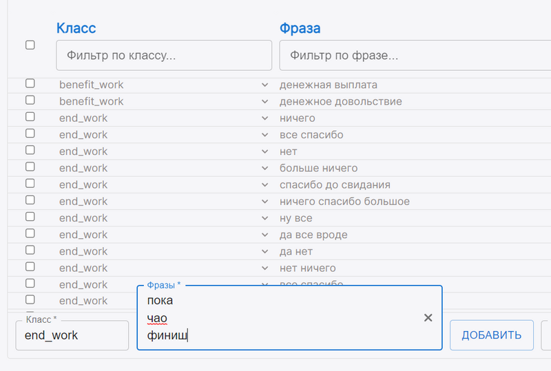Open class dropdown for 'денежная выплата' row

pyautogui.click(x=264, y=85)
